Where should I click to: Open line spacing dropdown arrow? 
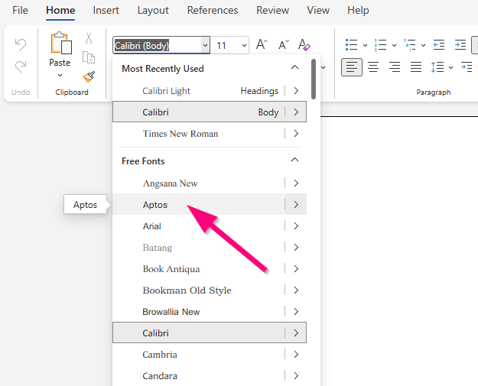coord(451,67)
